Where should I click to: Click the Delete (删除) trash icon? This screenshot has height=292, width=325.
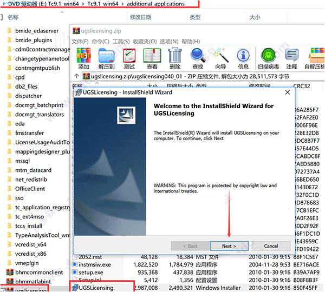[175, 59]
